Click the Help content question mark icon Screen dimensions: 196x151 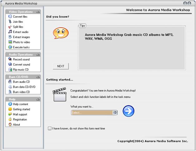pos(10,104)
